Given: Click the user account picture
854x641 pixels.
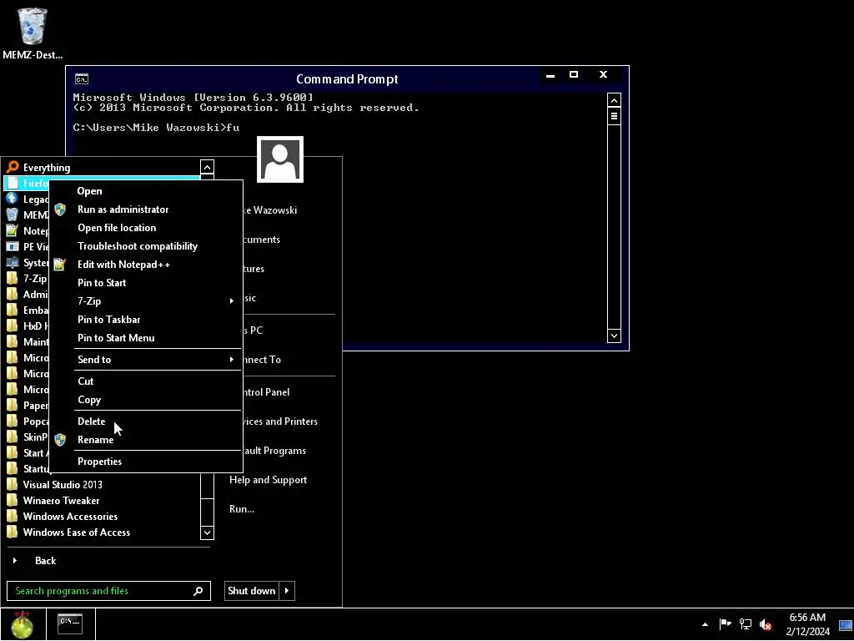Looking at the screenshot, I should 280,159.
